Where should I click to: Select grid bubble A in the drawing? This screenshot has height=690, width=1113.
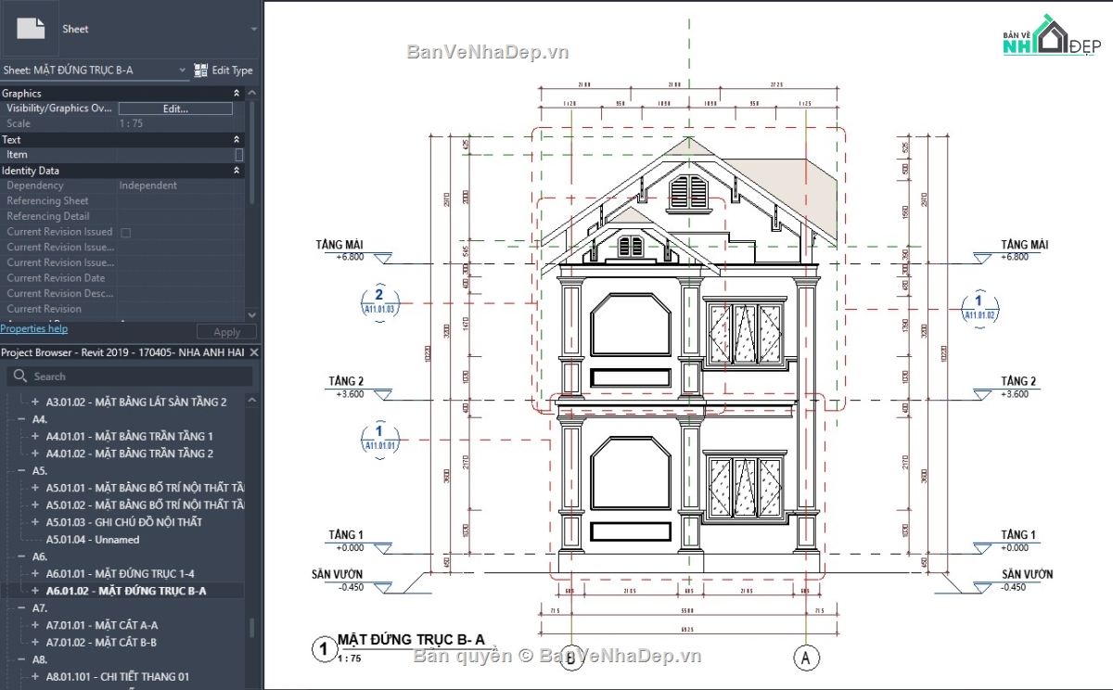(806, 658)
